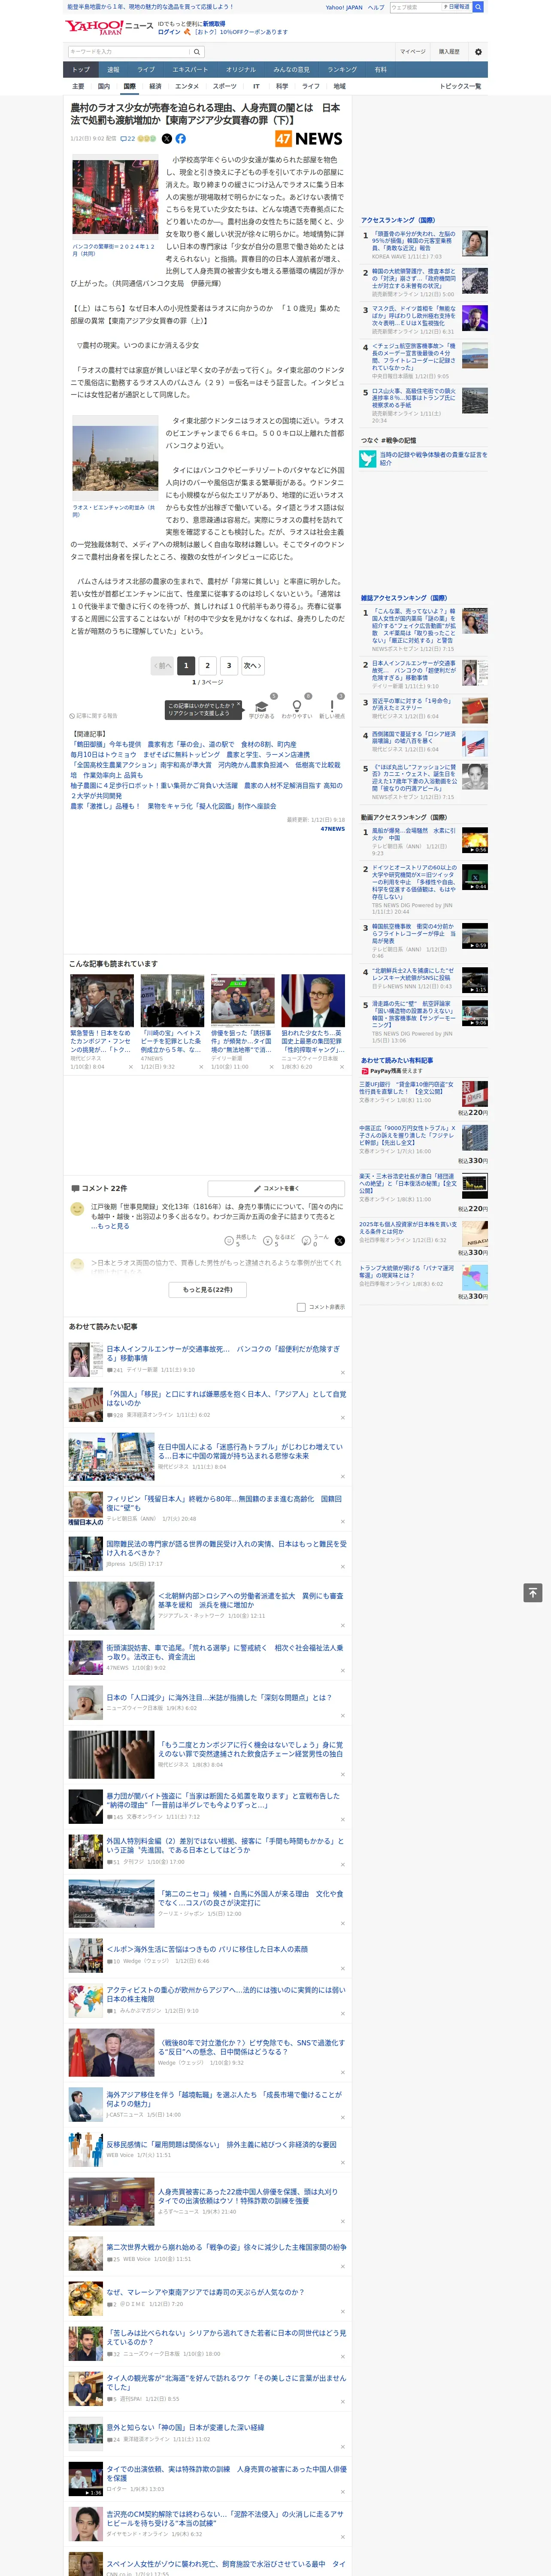551x2576 pixels.
Task: Select the ライブ navigation tab
Action: (x=146, y=70)
